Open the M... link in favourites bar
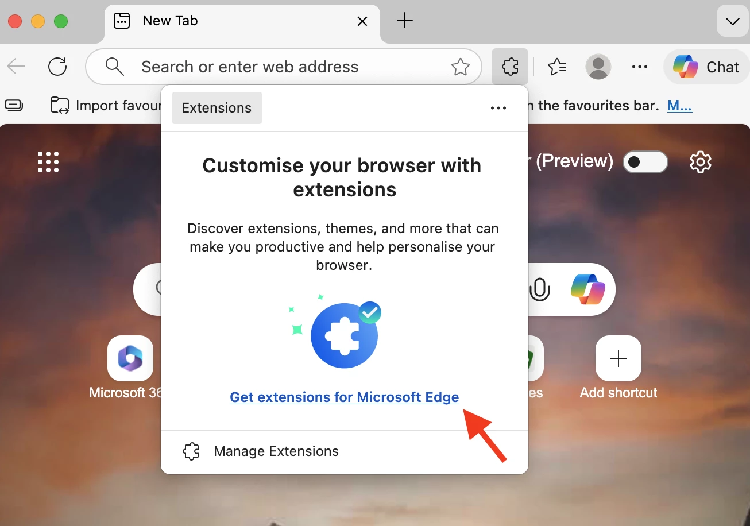Screen dimensions: 750x526 click(680, 106)
